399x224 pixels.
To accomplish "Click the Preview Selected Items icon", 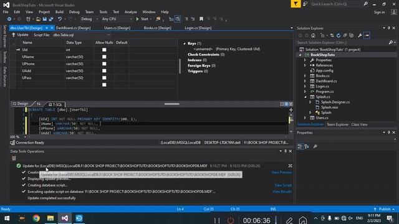I will click(x=367, y=35).
